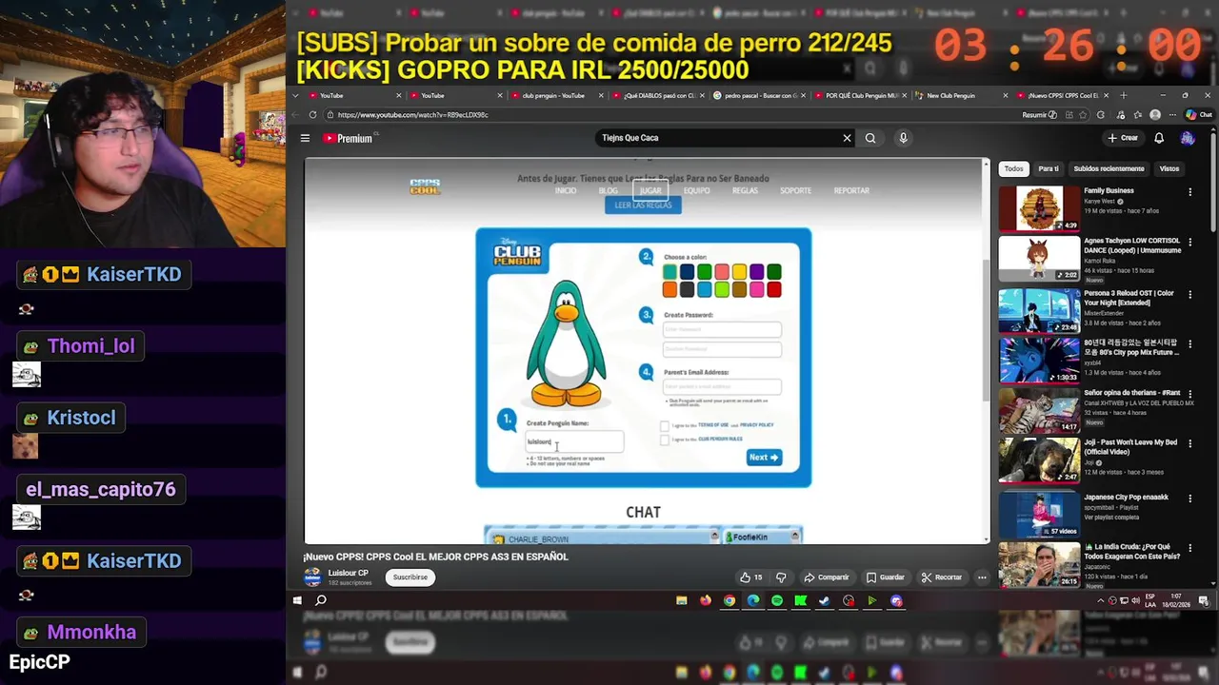
Task: Switch to the '¿Qué DIABLOS pasó con' tab
Action: click(659, 95)
